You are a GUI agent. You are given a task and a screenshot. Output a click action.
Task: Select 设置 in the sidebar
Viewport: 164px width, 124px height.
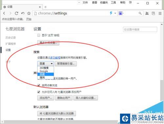(8, 50)
